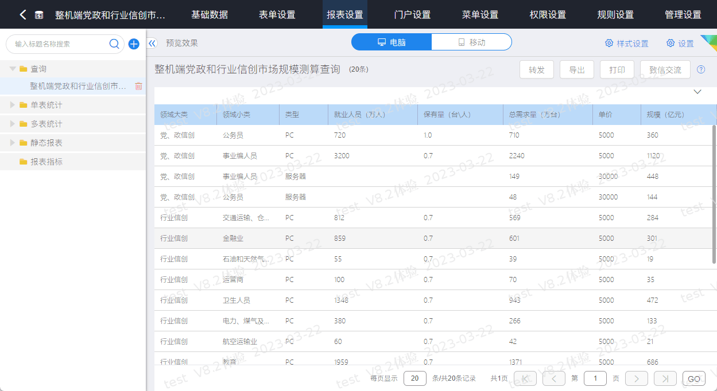Click the 航空运输业 cell
Viewport: 717px width, 391px height.
(240, 342)
